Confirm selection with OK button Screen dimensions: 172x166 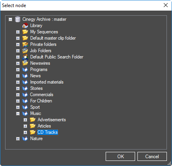[x=120, y=157]
